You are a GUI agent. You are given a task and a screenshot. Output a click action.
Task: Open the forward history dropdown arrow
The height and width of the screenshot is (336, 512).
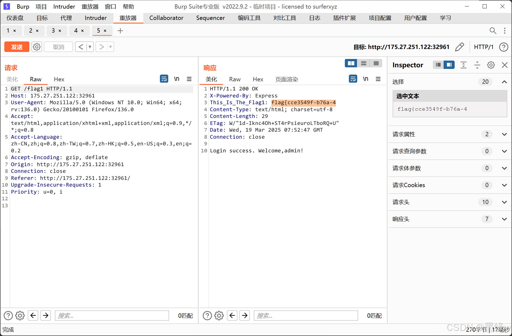(x=110, y=47)
